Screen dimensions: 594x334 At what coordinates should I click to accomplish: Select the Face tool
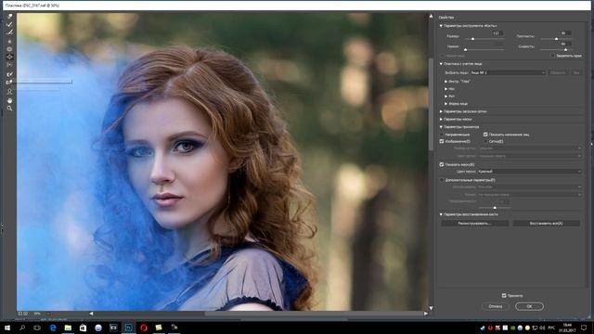9,91
